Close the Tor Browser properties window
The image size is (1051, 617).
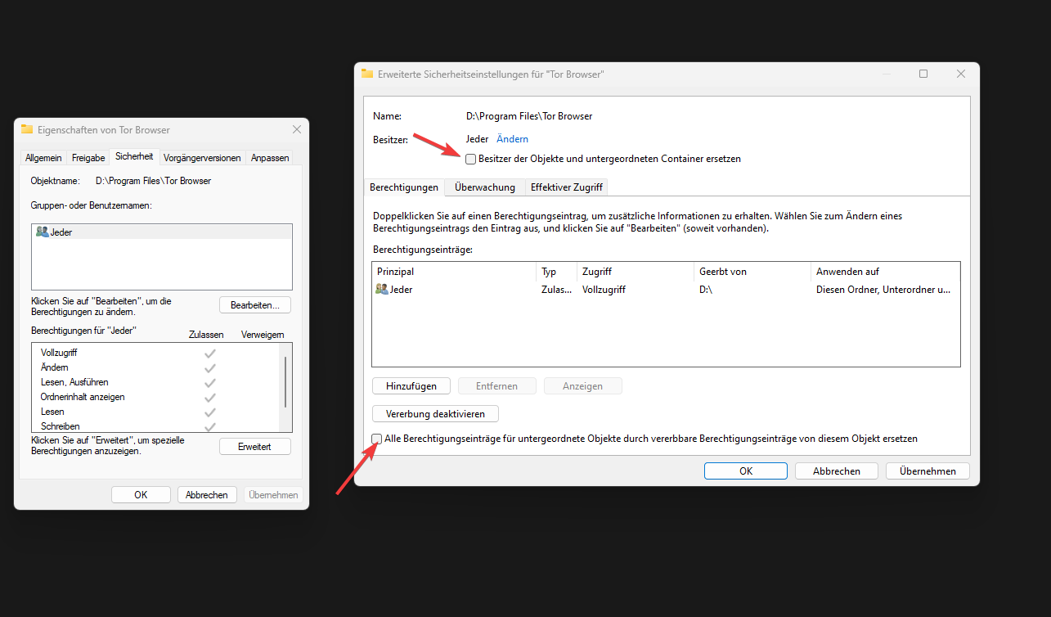point(296,129)
